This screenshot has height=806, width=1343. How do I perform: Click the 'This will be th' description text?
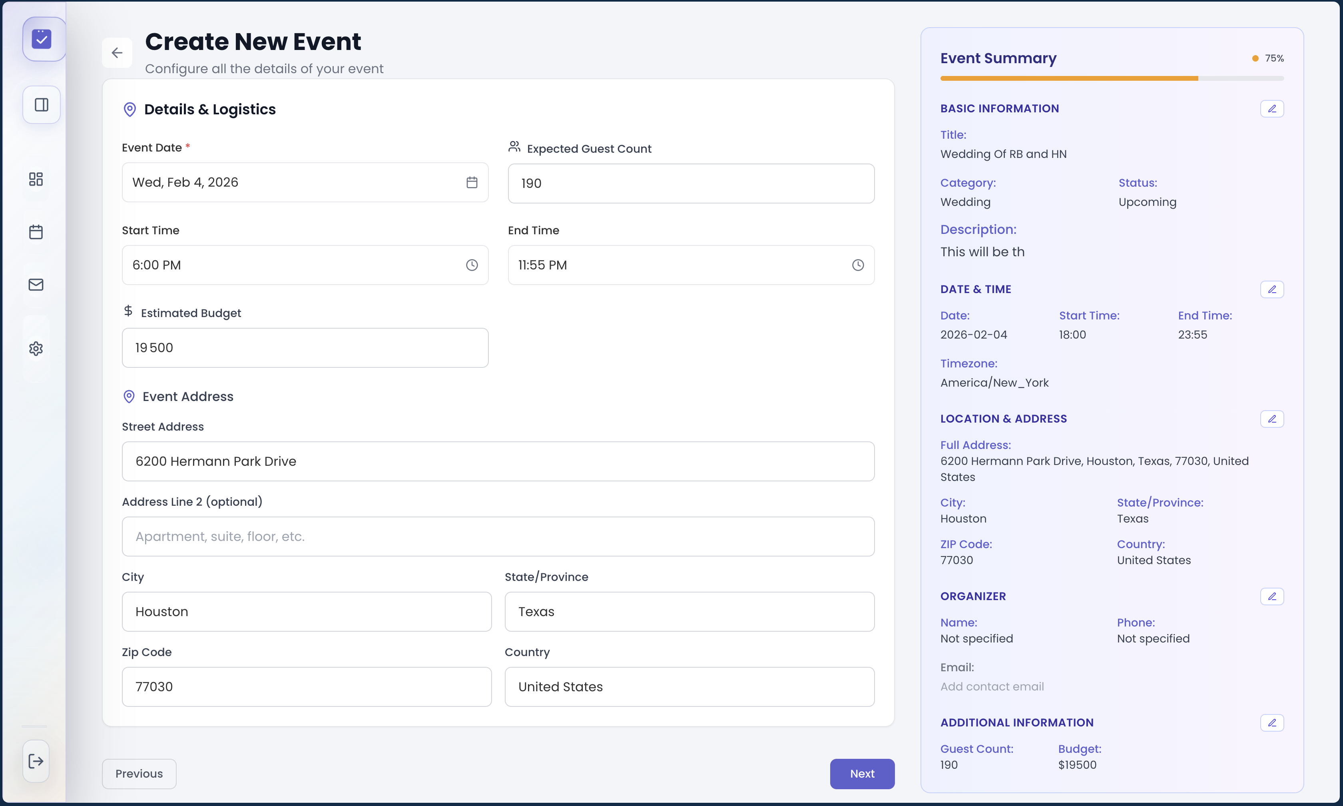[x=982, y=252]
